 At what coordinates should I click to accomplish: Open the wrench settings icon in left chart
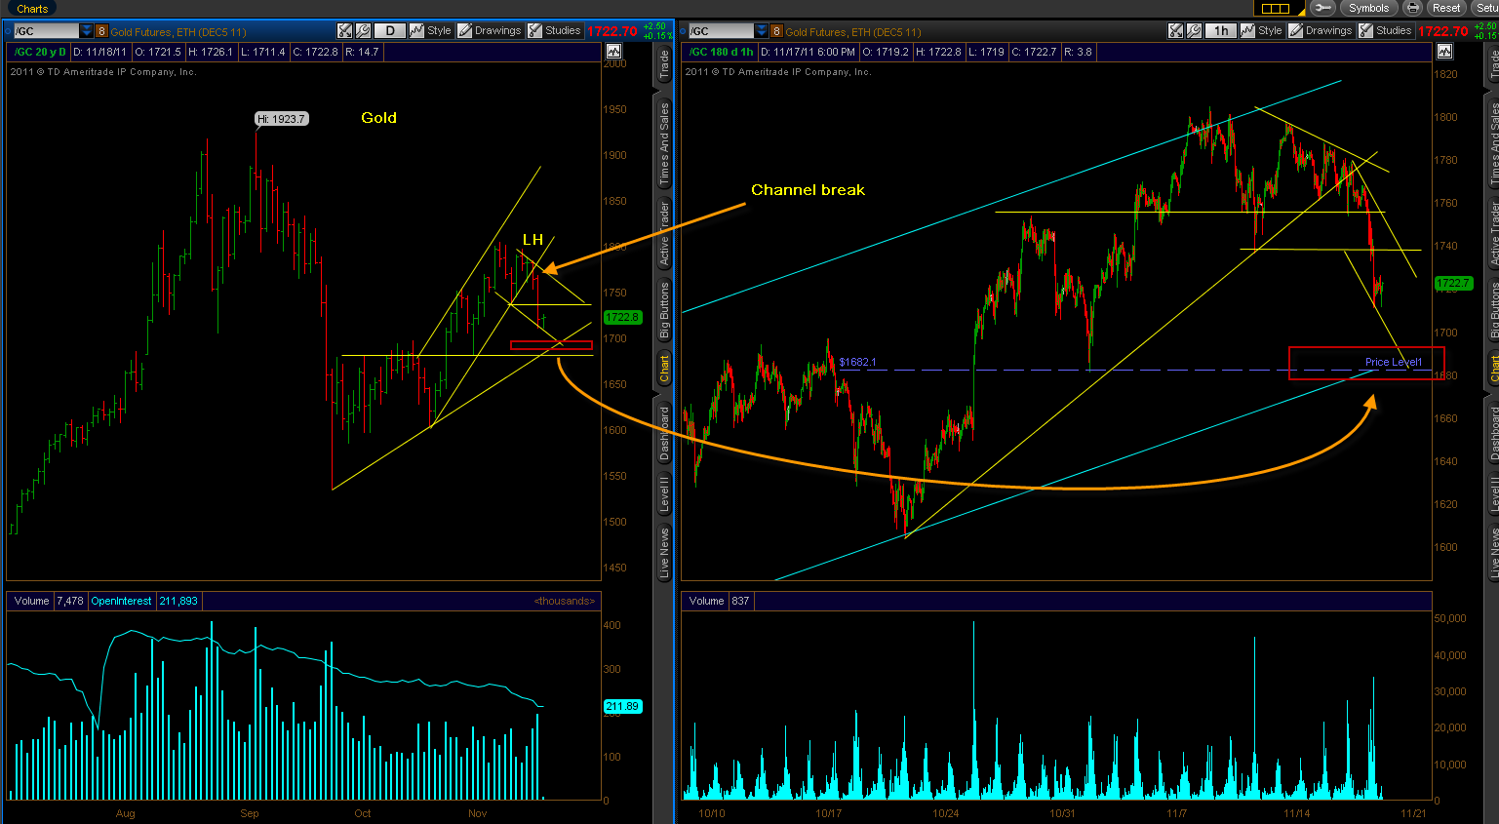click(x=363, y=31)
